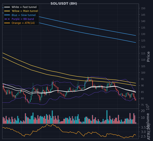The image size is (153, 141).
Task: Click the 130 price axis label
Action: click(x=143, y=34)
